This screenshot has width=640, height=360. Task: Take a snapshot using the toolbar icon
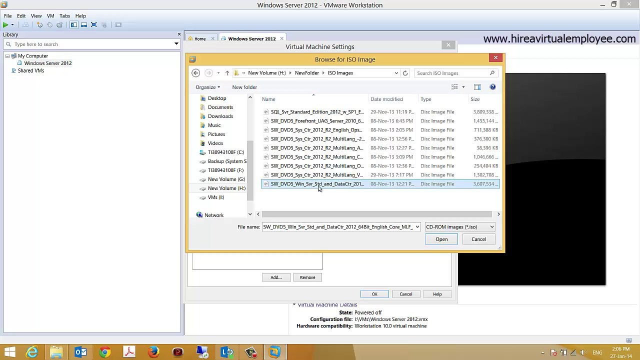click(x=39, y=25)
